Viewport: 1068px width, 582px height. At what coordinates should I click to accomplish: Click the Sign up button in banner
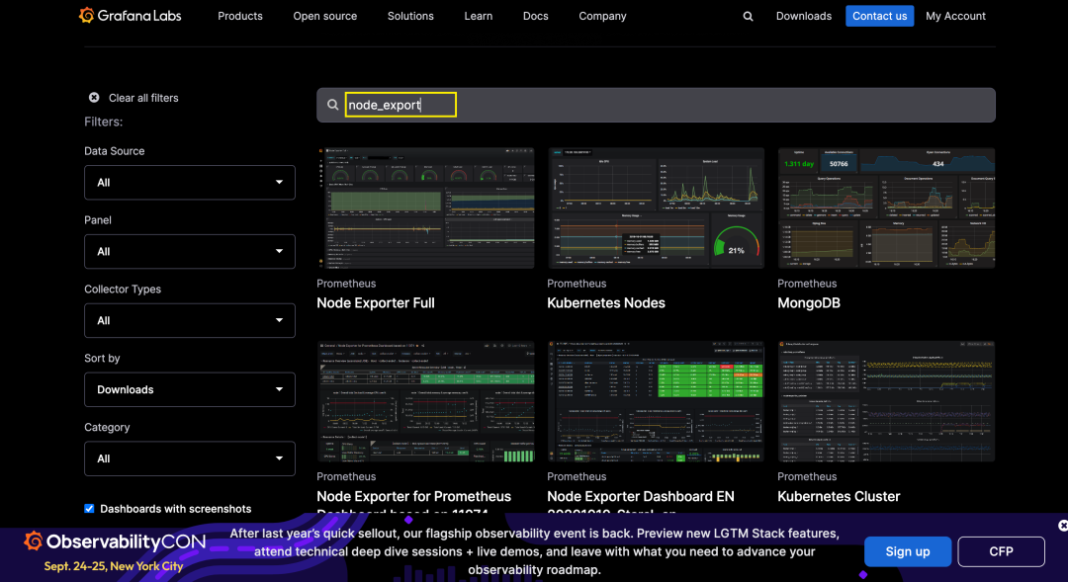click(x=907, y=551)
